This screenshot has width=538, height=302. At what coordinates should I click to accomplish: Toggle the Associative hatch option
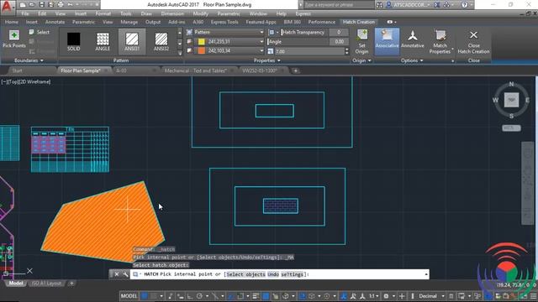[387, 41]
